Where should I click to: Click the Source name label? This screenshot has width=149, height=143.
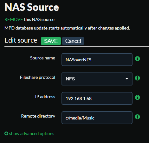pyautogui.click(x=42, y=58)
